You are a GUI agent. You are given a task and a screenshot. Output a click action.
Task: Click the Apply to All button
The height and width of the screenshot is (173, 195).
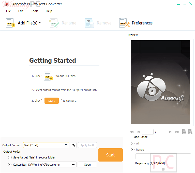(x=87, y=145)
